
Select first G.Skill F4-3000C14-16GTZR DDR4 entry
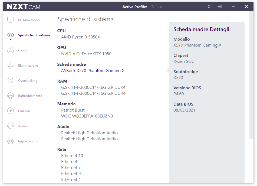(x=93, y=87)
